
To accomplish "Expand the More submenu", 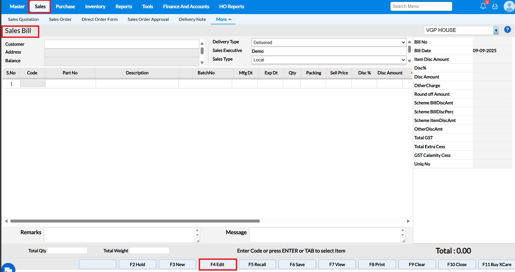I will pyautogui.click(x=224, y=19).
